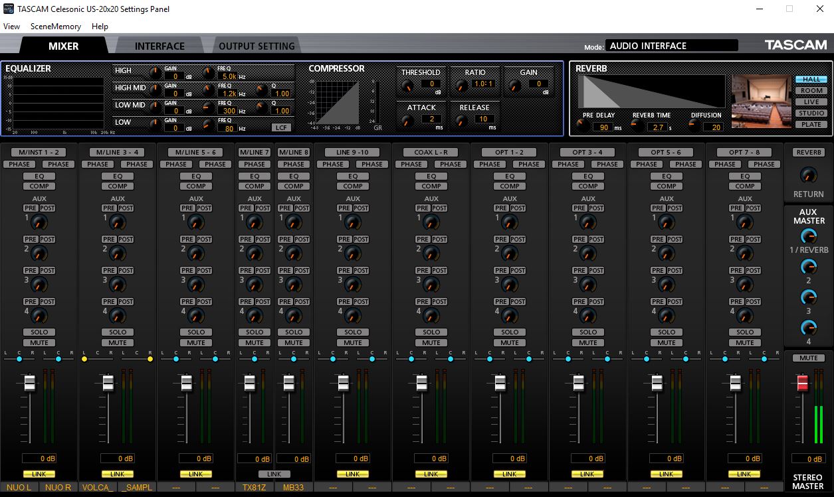The image size is (834, 497).
Task: Click the LINE 9-10 channel fader
Action: tap(345, 384)
